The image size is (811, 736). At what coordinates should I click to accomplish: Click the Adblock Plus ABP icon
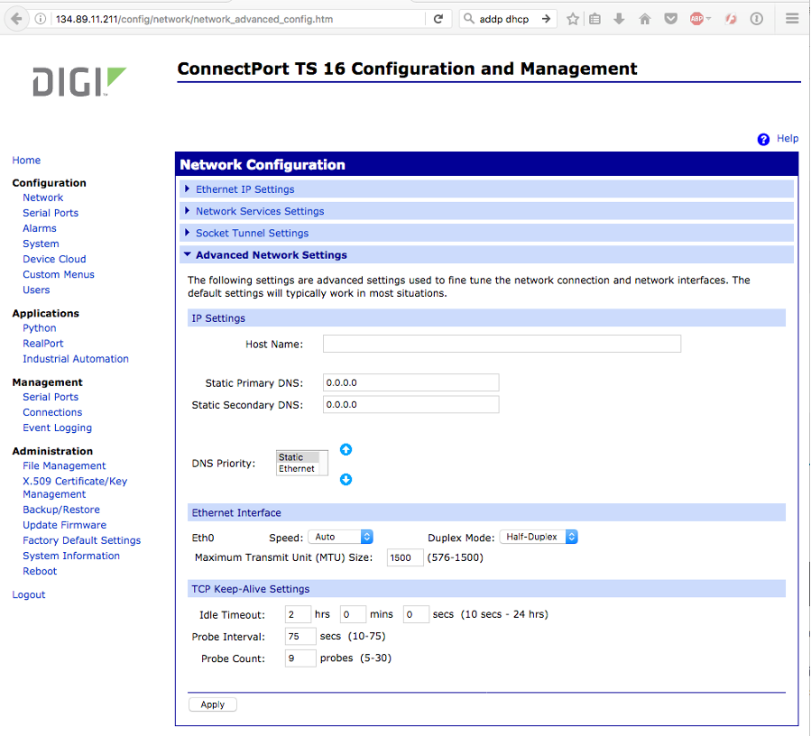point(697,19)
